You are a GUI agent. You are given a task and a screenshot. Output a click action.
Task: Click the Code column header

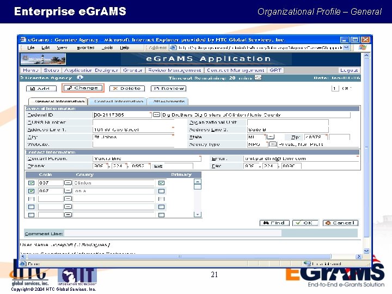point(46,175)
